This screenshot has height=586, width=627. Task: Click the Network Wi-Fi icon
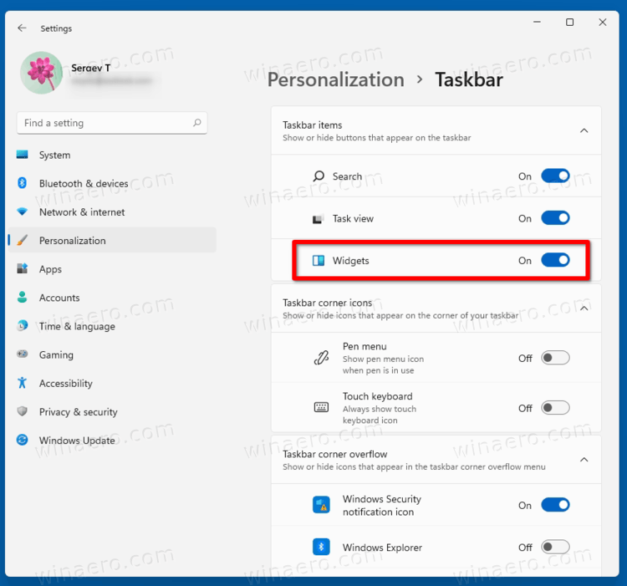point(23,211)
